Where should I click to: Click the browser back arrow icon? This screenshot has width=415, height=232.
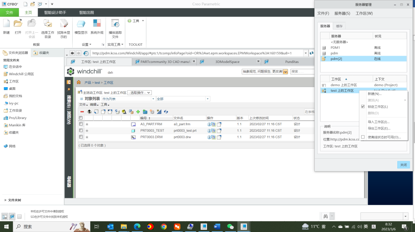(x=72, y=53)
